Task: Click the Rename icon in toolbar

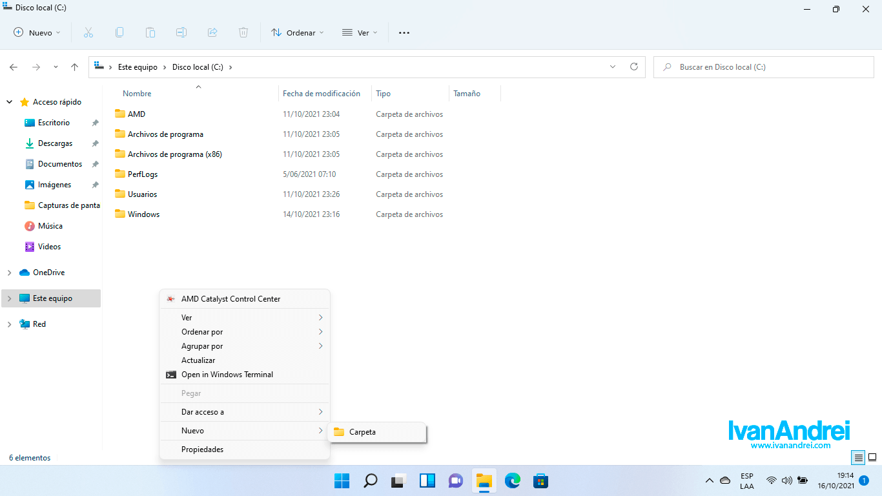Action: pos(181,32)
